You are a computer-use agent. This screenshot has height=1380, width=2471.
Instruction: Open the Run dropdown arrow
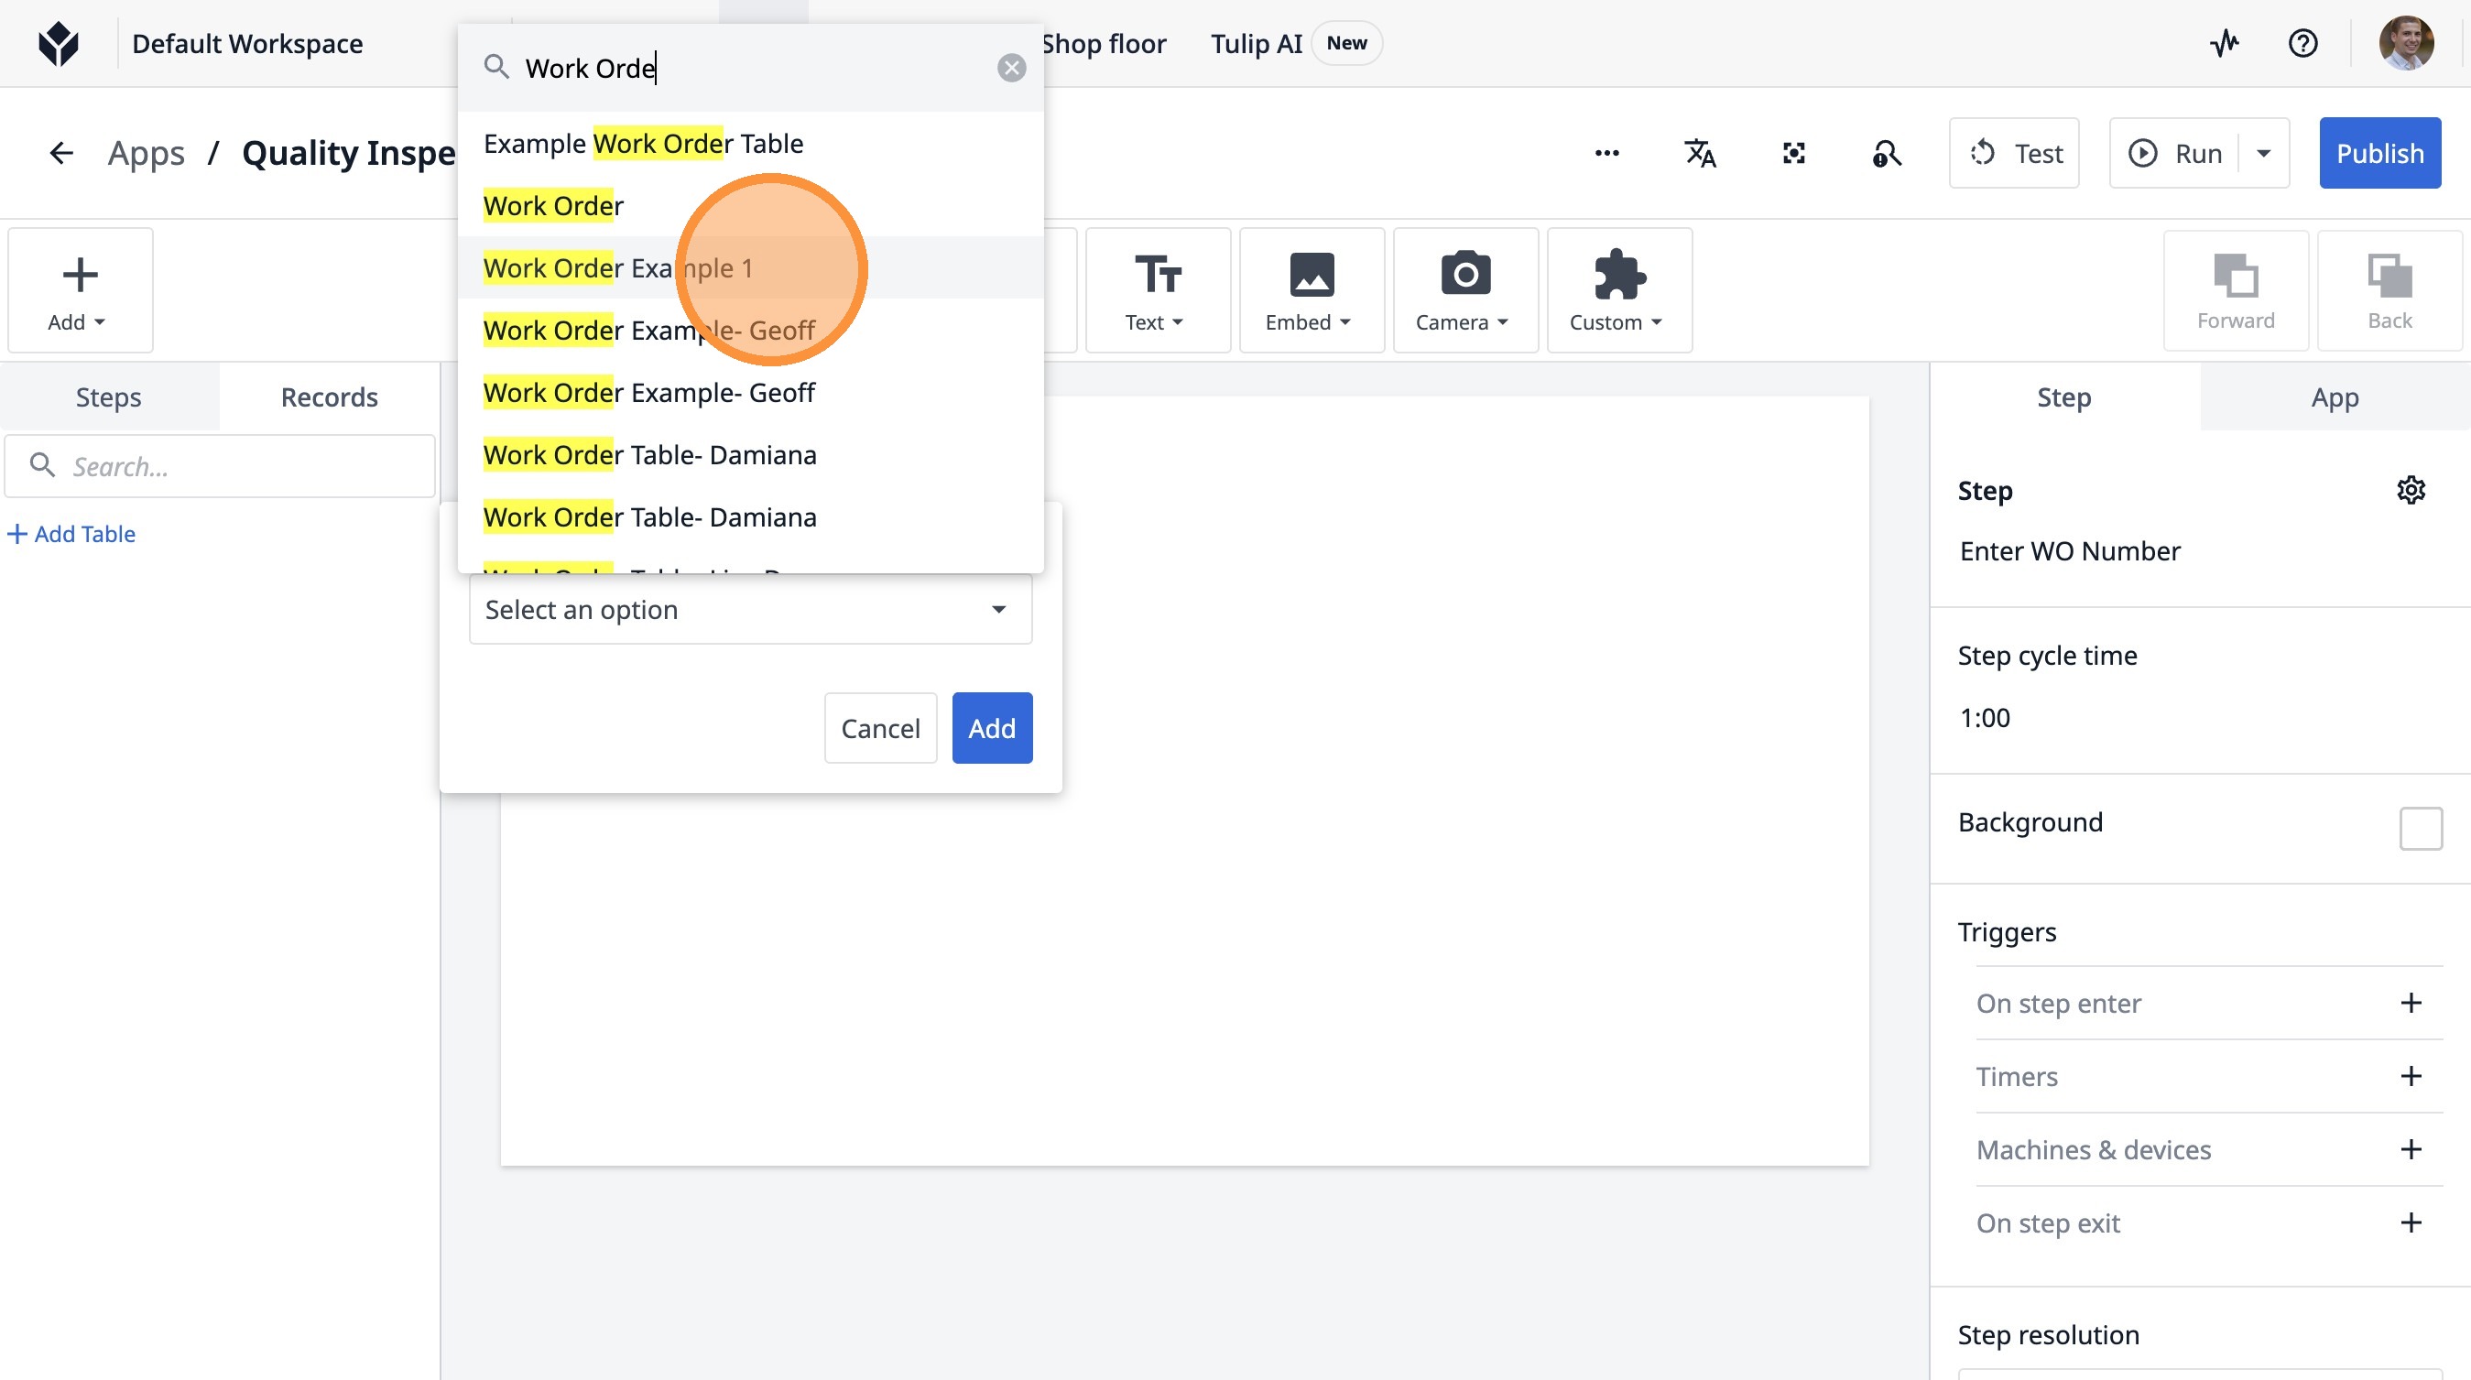click(2264, 154)
